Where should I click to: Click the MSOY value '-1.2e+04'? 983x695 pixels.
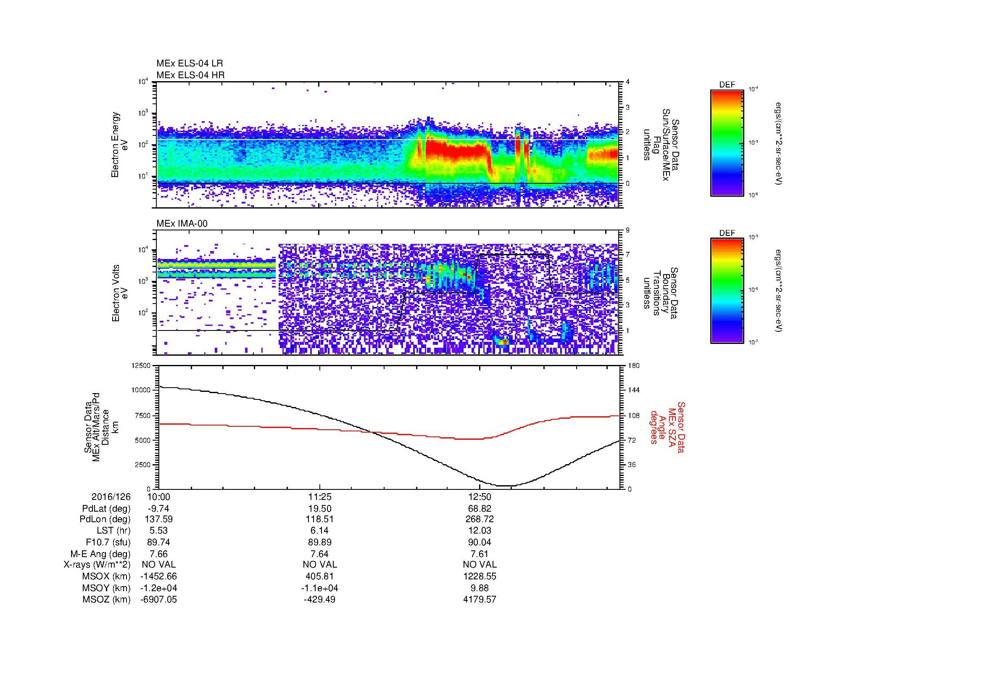click(x=158, y=588)
